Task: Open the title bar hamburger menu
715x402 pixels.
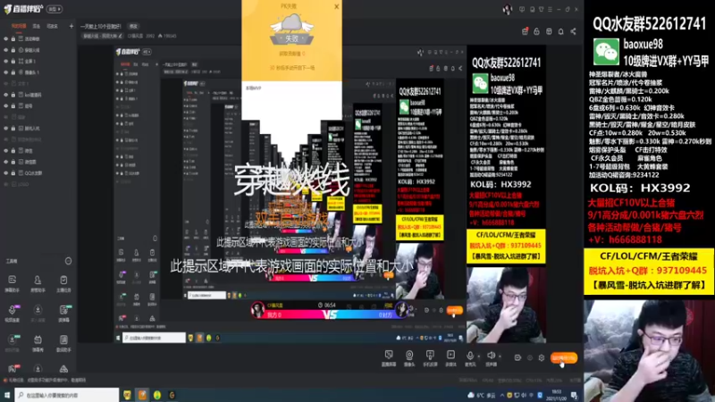Action: 550,9
